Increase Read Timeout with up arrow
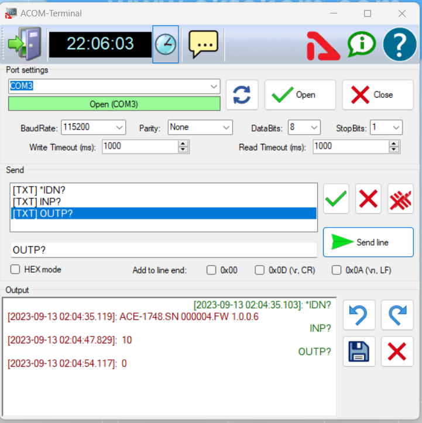The height and width of the screenshot is (423, 422). coord(394,143)
